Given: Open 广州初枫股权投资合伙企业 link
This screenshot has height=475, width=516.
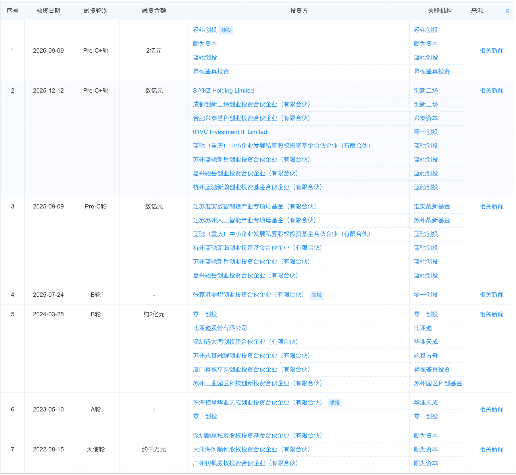Looking at the screenshot, I should (x=246, y=463).
